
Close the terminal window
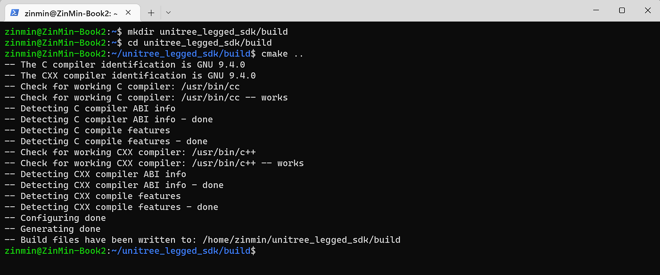point(648,10)
